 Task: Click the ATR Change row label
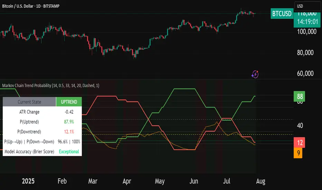pyautogui.click(x=29, y=112)
